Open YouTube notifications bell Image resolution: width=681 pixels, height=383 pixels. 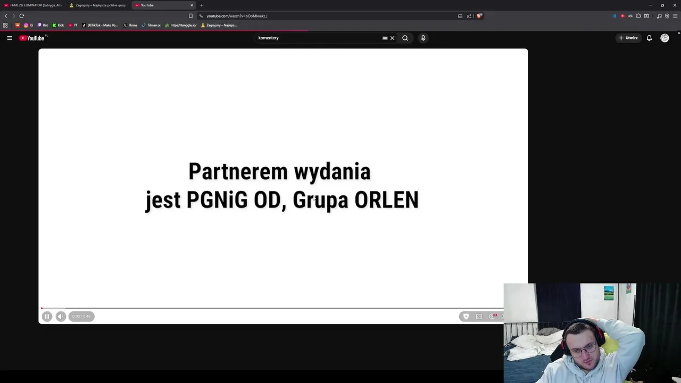(x=649, y=38)
